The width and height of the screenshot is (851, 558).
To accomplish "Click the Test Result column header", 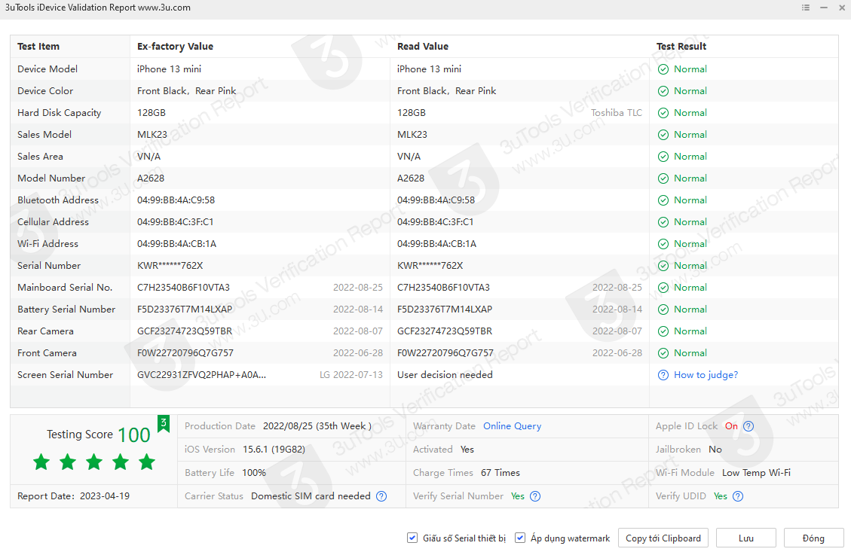I will (681, 47).
